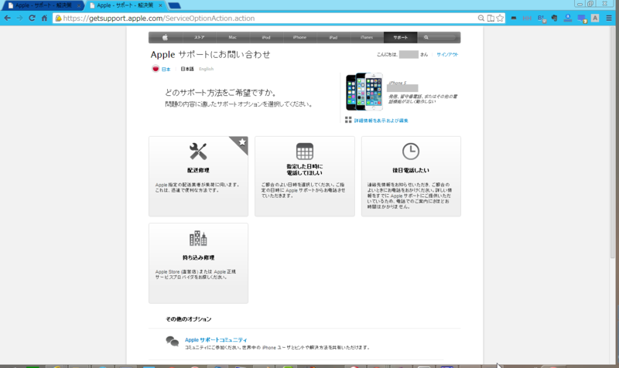Click the Japan flag icon
Image resolution: width=619 pixels, height=368 pixels.
point(156,69)
